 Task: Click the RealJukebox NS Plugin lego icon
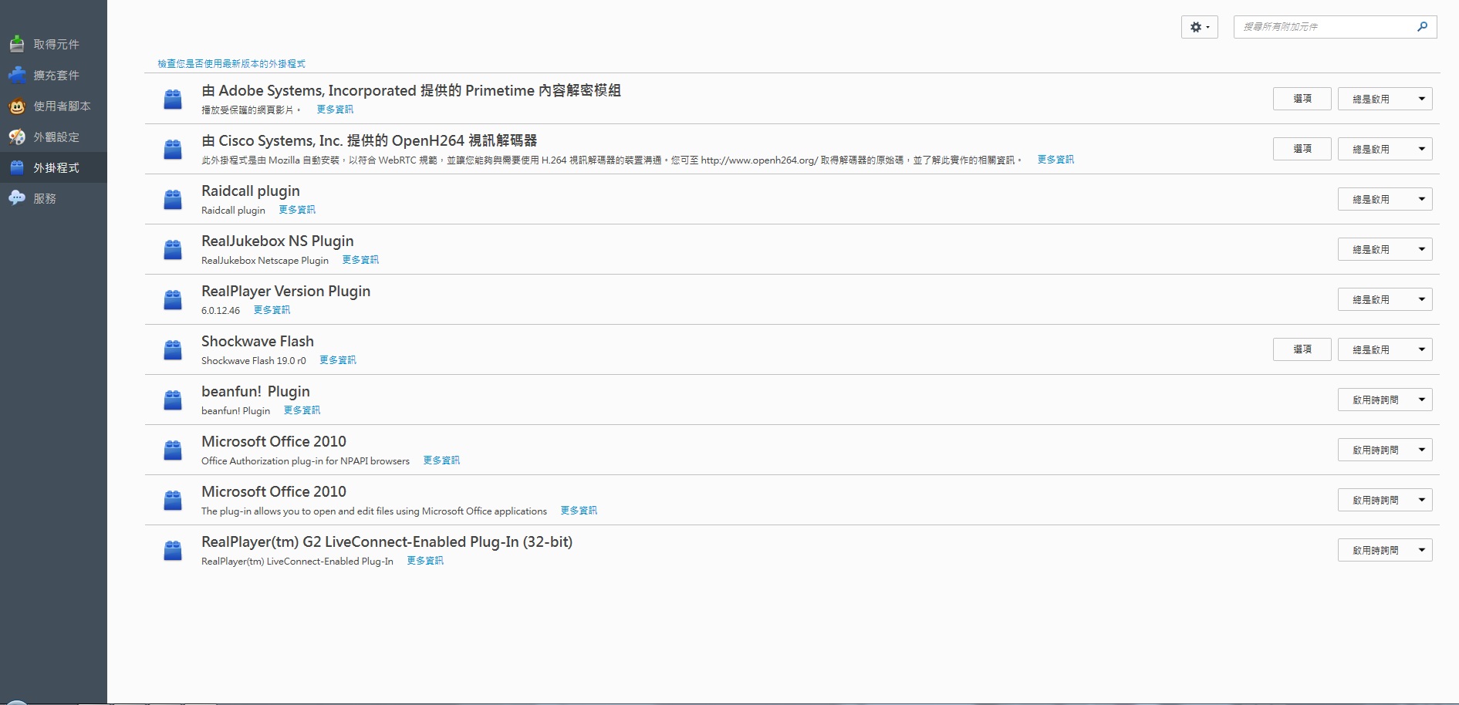click(x=173, y=249)
